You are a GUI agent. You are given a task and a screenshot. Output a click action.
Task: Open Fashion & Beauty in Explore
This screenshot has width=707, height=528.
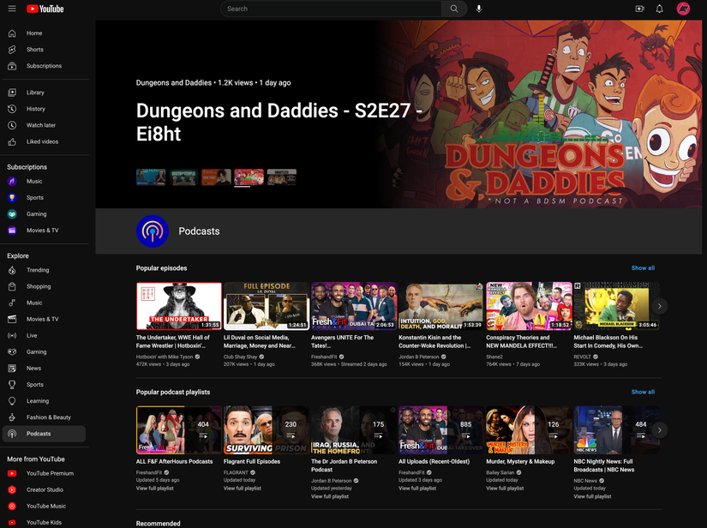tap(44, 417)
